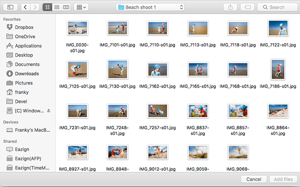Viewport: 300px width, 187px height.
Task: Eject the [C] Windows volume
Action: point(49,111)
